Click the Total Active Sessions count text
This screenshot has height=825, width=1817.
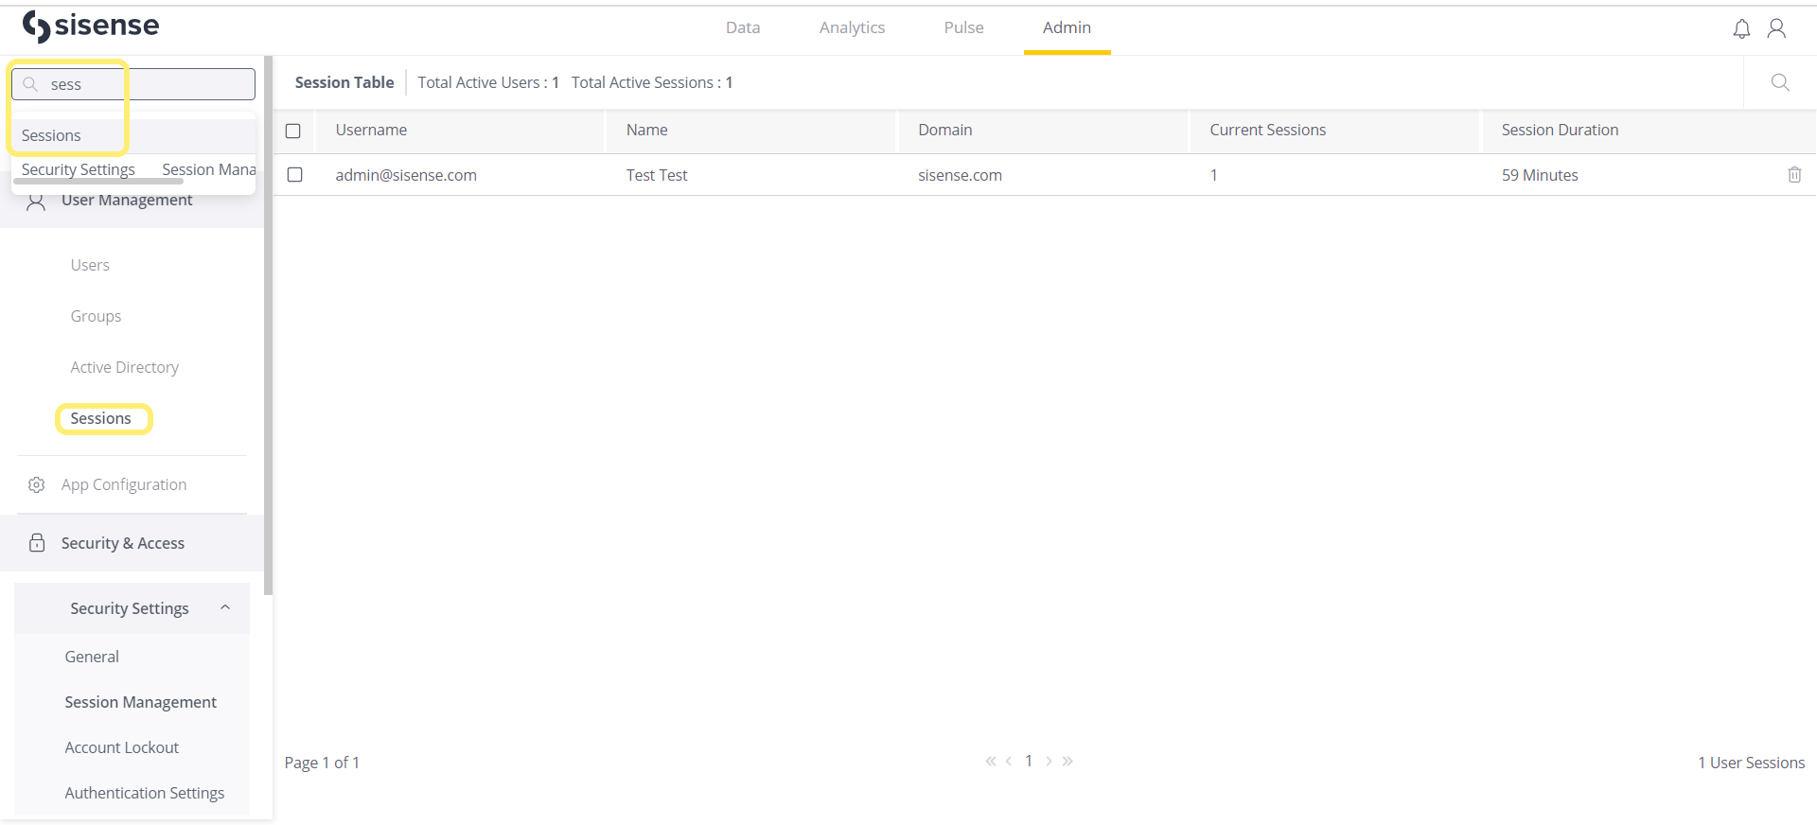coord(652,83)
